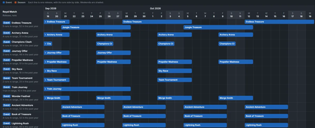Screen dimensions: 315x128
Task: Select the Endless Treasure bar starting Oct 12
Action: (x=280, y=22)
